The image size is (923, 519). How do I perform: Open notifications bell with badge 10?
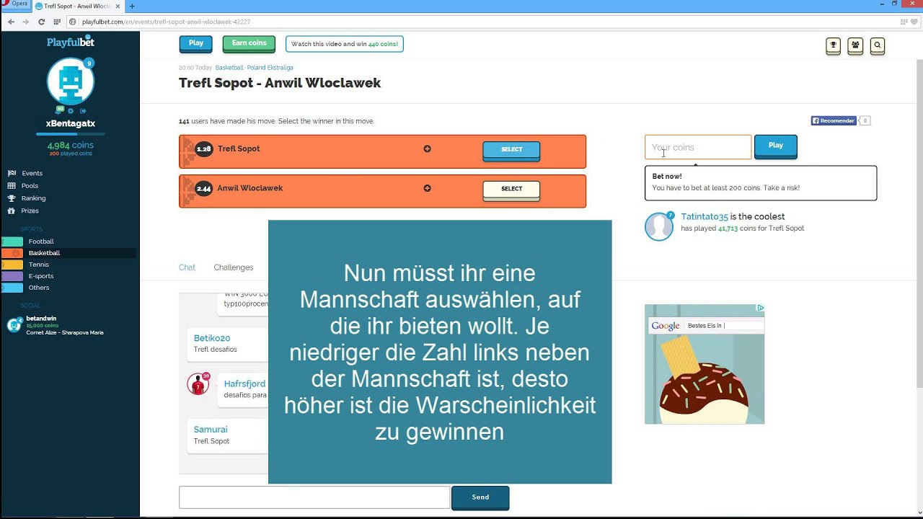pos(60,110)
